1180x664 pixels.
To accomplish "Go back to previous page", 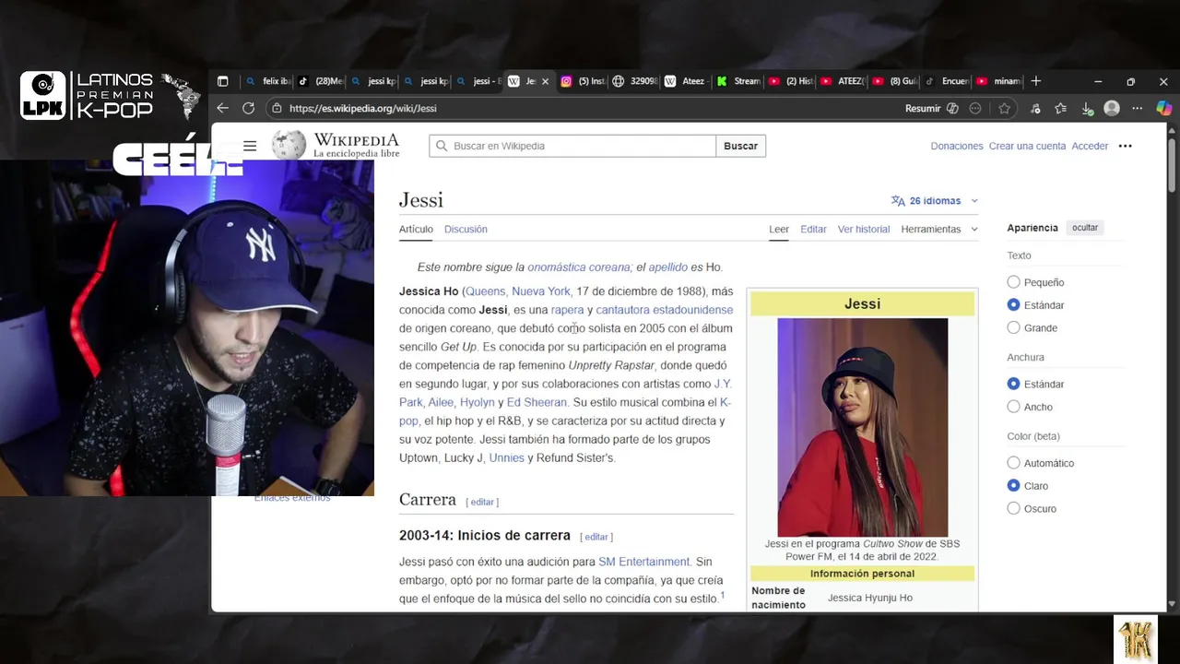I will point(222,108).
